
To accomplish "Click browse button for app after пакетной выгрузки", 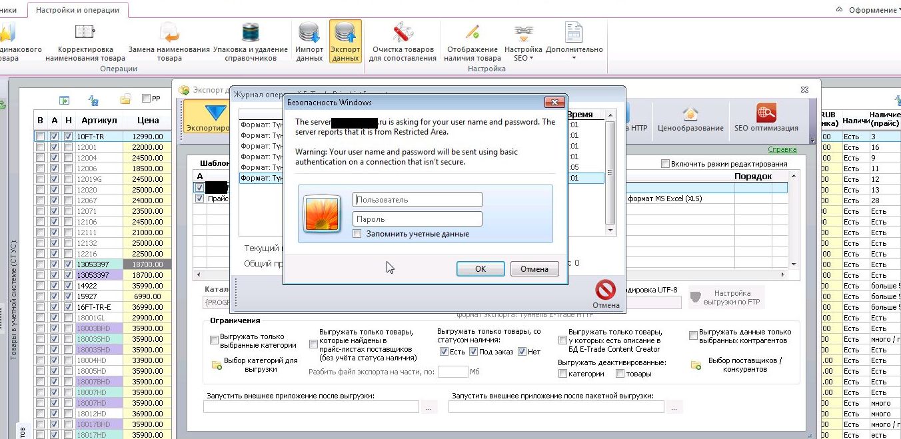I will pyautogui.click(x=674, y=407).
